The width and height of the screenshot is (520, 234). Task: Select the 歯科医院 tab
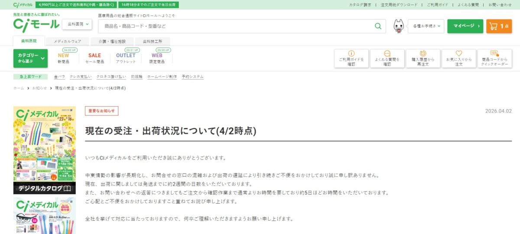point(29,41)
